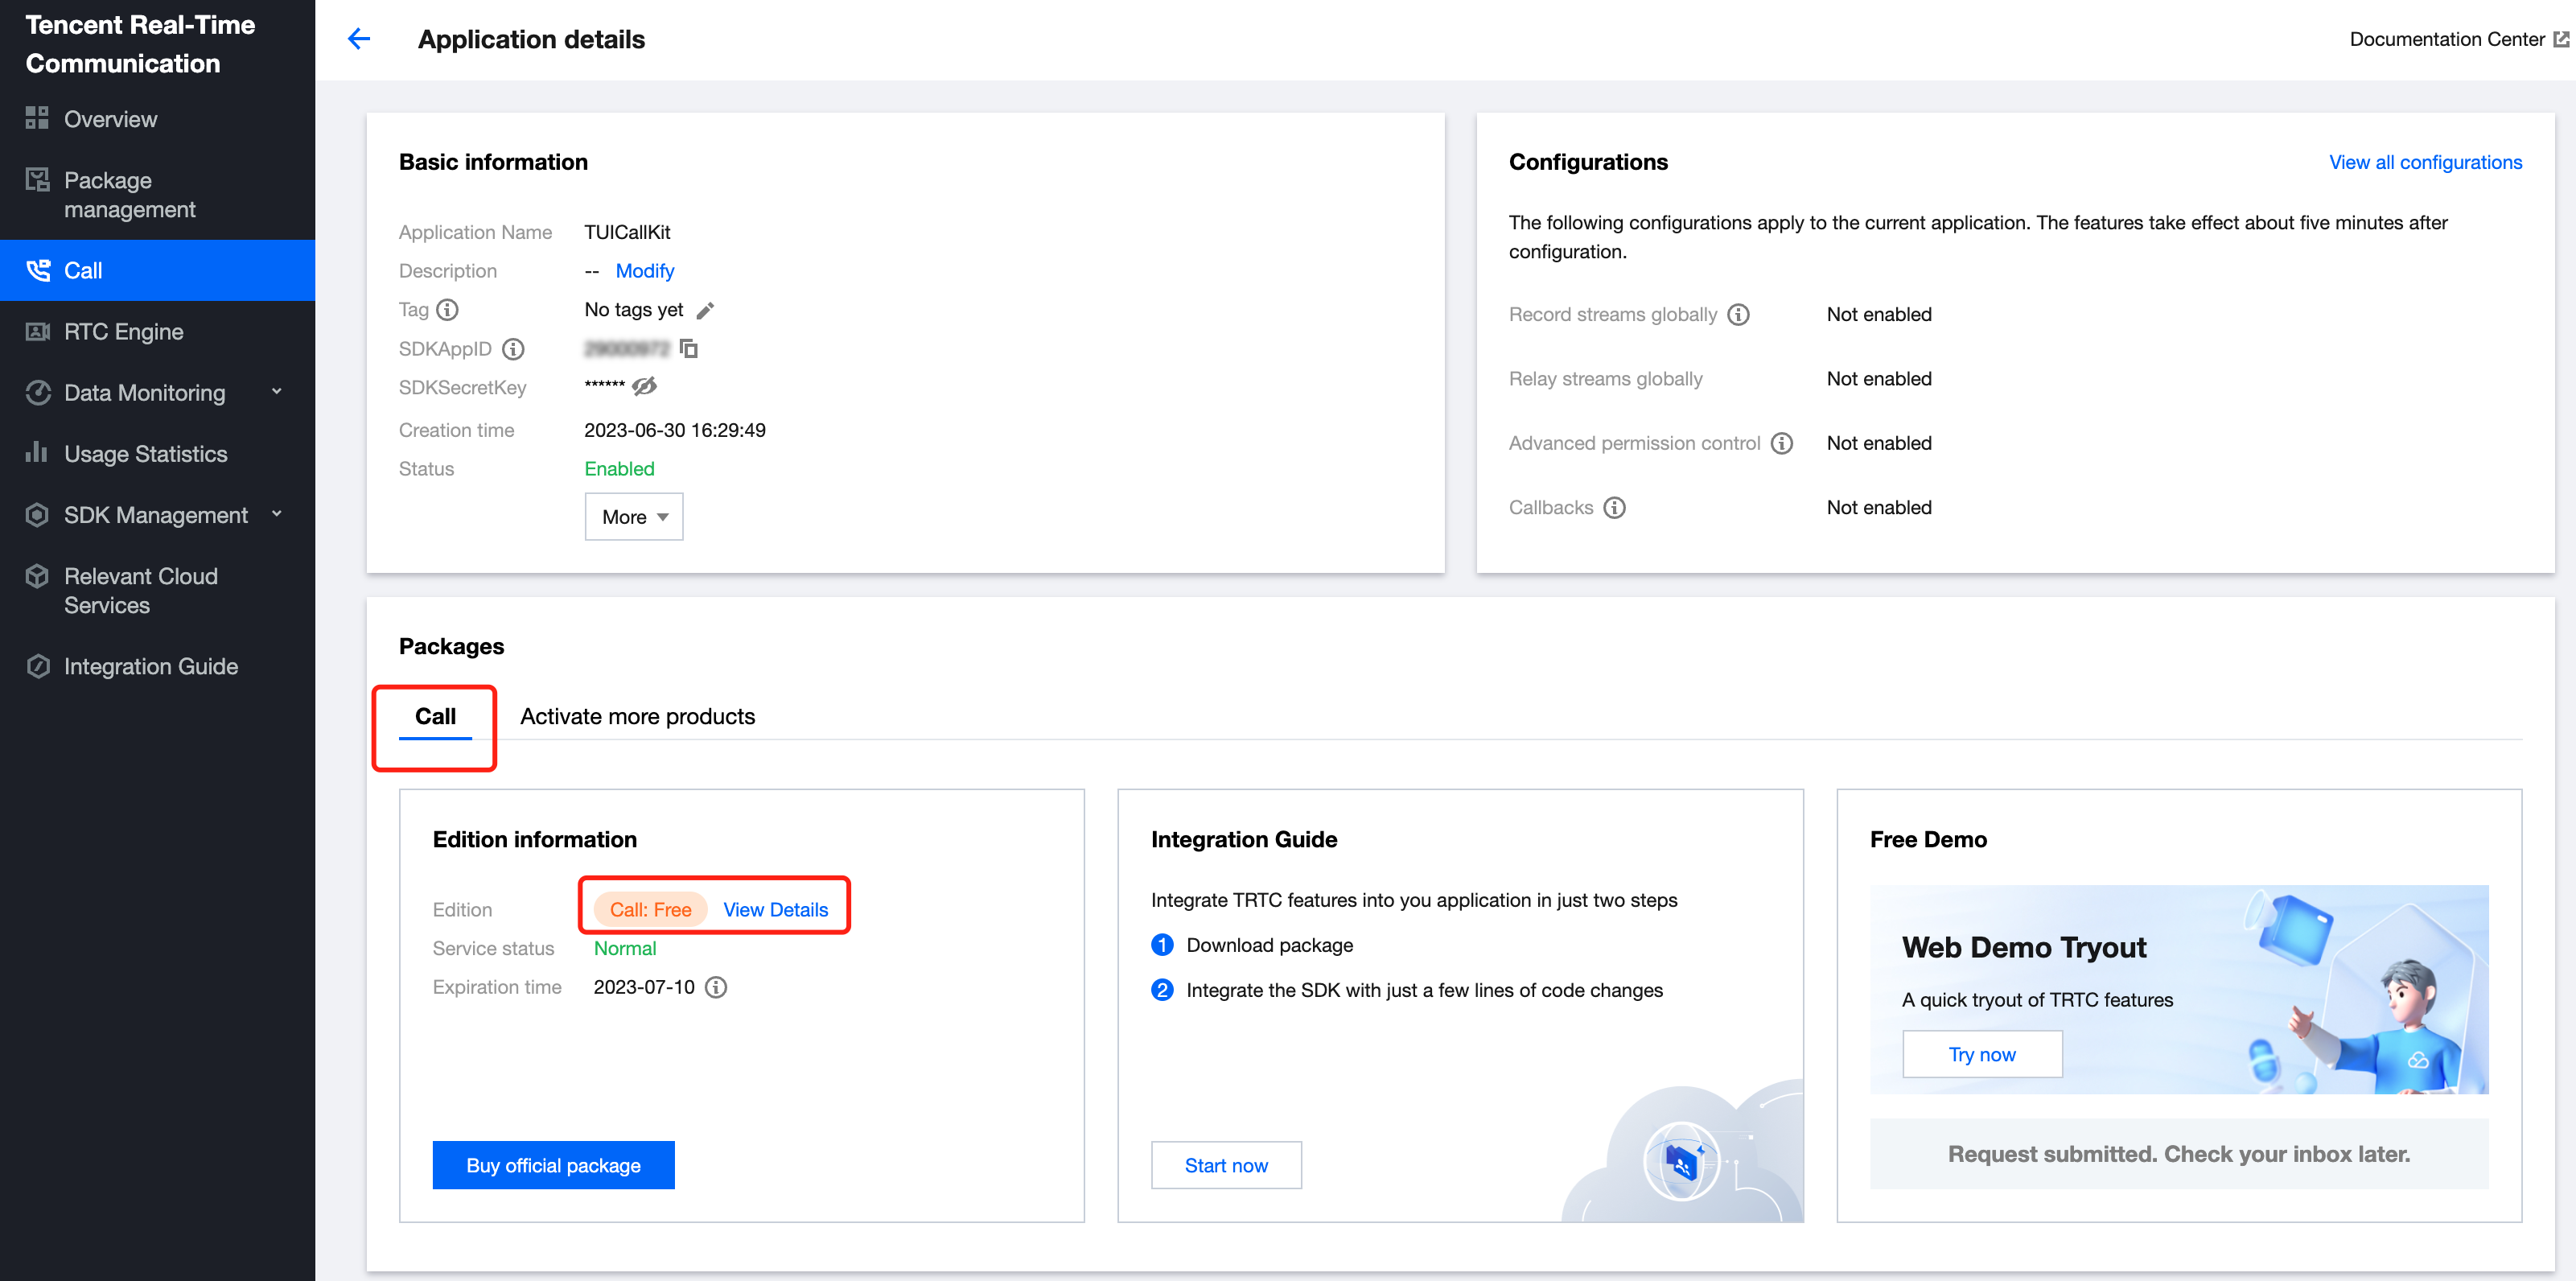2576x1281 pixels.
Task: Click 'No tags yet' text
Action: (634, 310)
